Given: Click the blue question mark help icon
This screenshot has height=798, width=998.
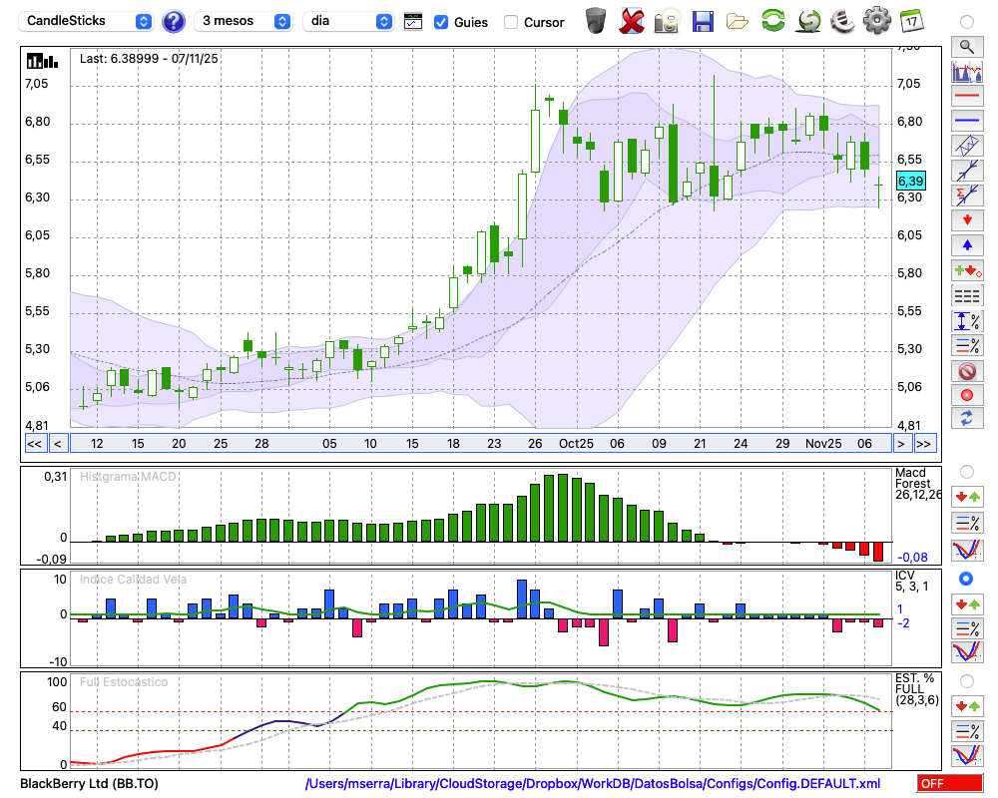Looking at the screenshot, I should point(174,21).
